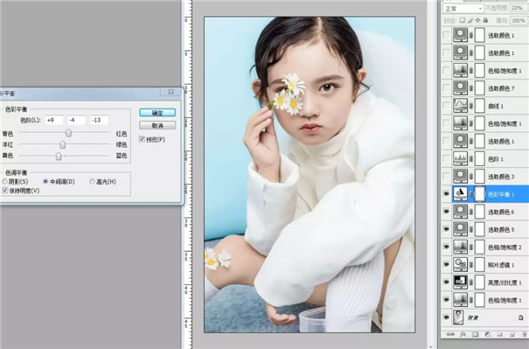529x349 pixels.
Task: Open the fx layer style menu
Action: [463, 334]
